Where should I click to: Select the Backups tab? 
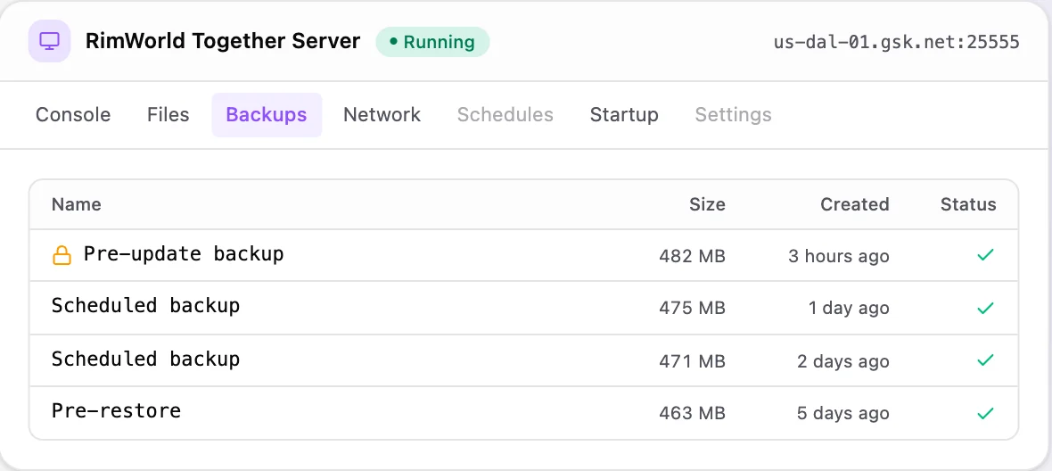267,115
